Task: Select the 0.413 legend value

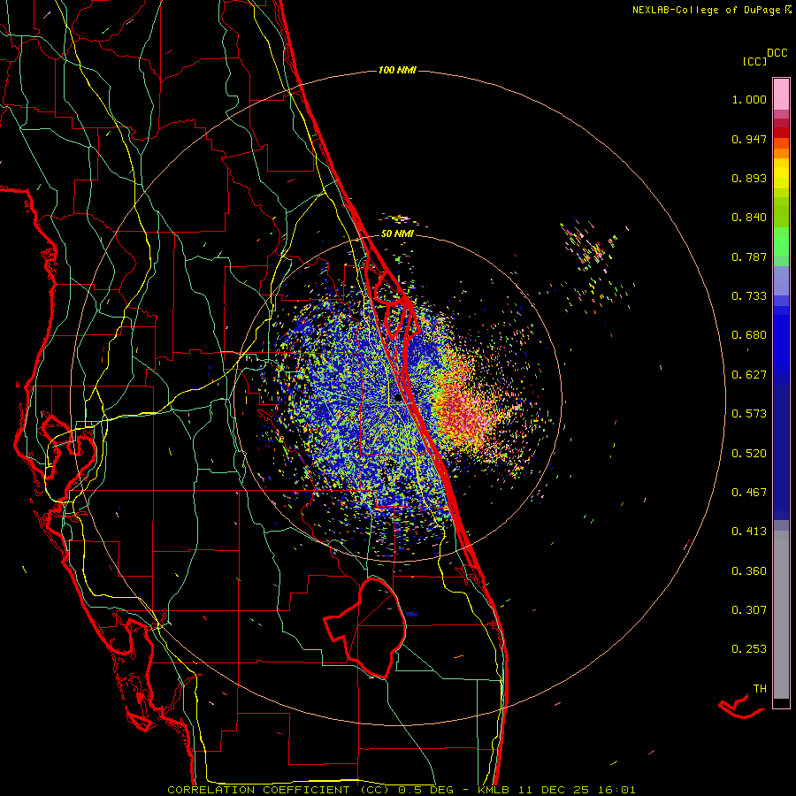Action: (749, 532)
